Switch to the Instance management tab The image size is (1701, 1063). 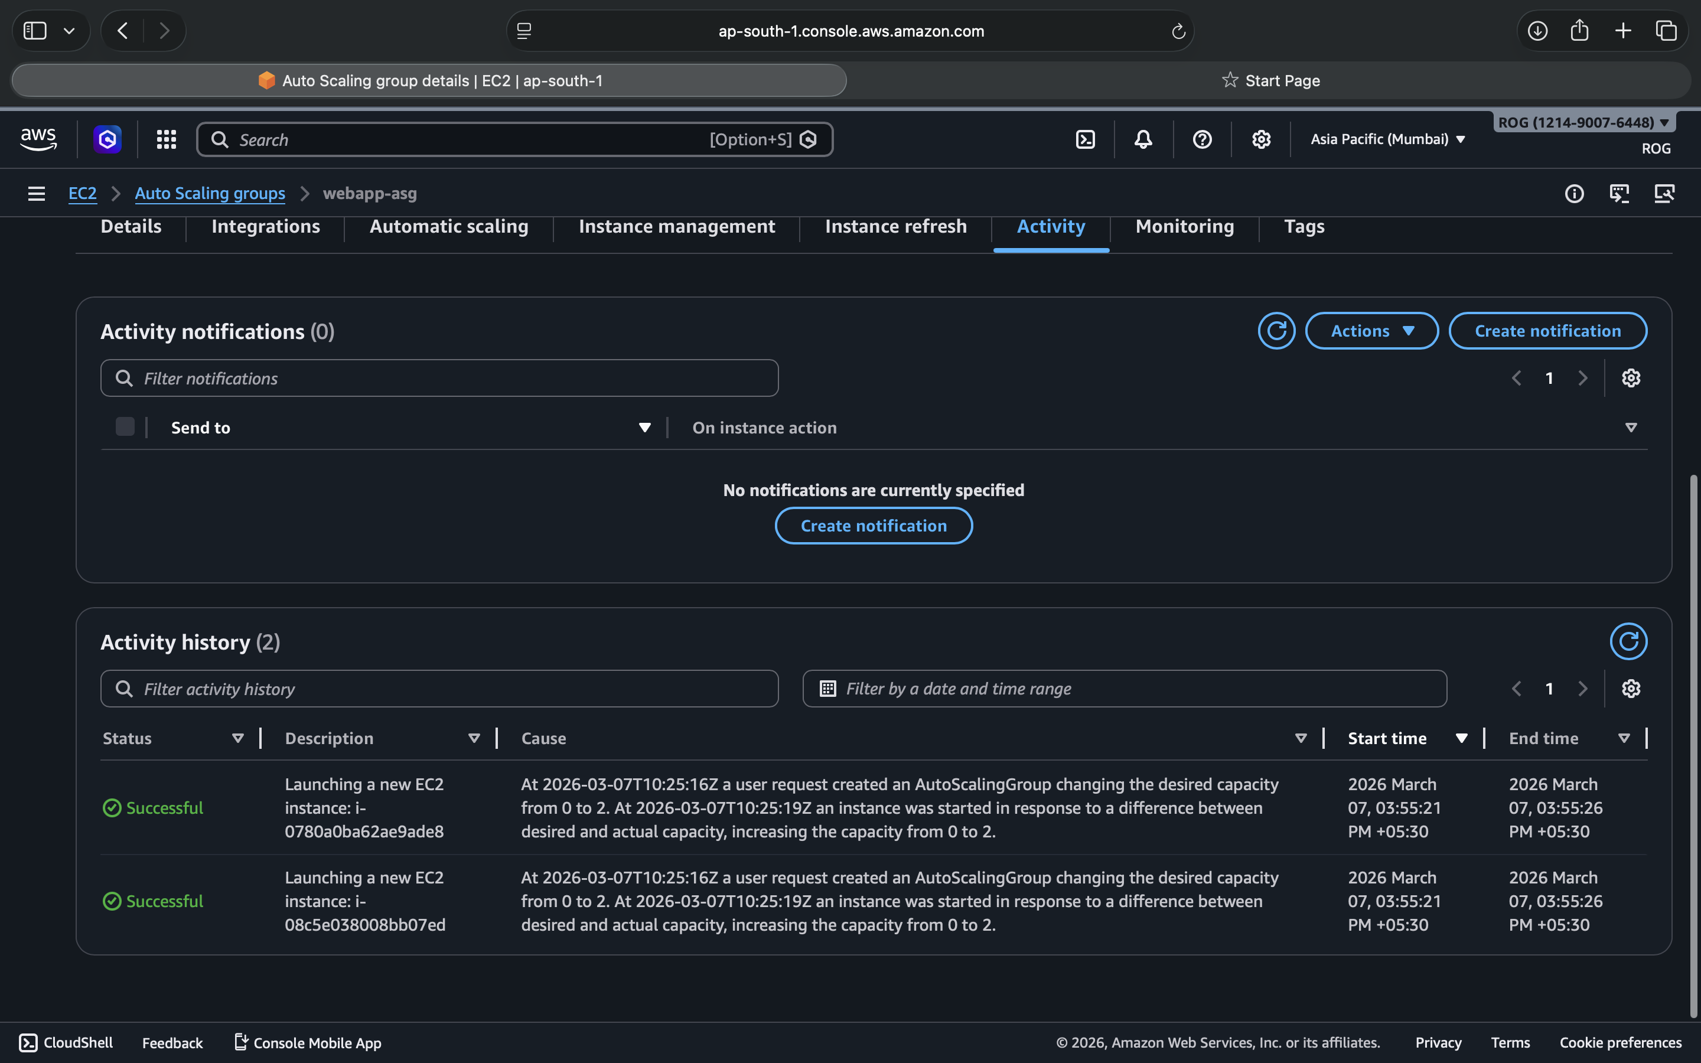(x=676, y=226)
